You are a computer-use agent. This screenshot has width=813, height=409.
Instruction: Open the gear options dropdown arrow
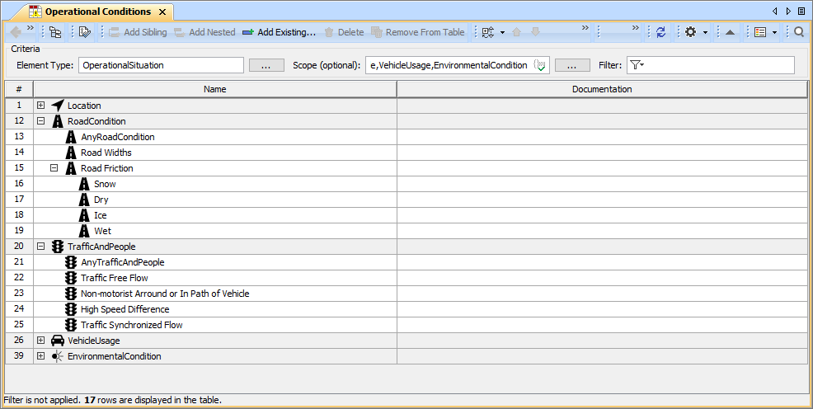pyautogui.click(x=705, y=33)
